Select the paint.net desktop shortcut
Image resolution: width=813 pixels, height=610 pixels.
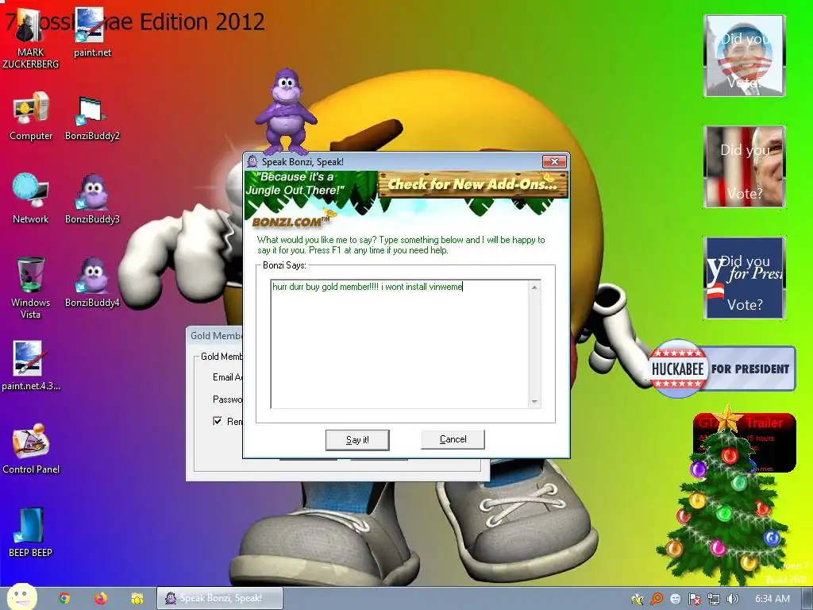pyautogui.click(x=92, y=32)
